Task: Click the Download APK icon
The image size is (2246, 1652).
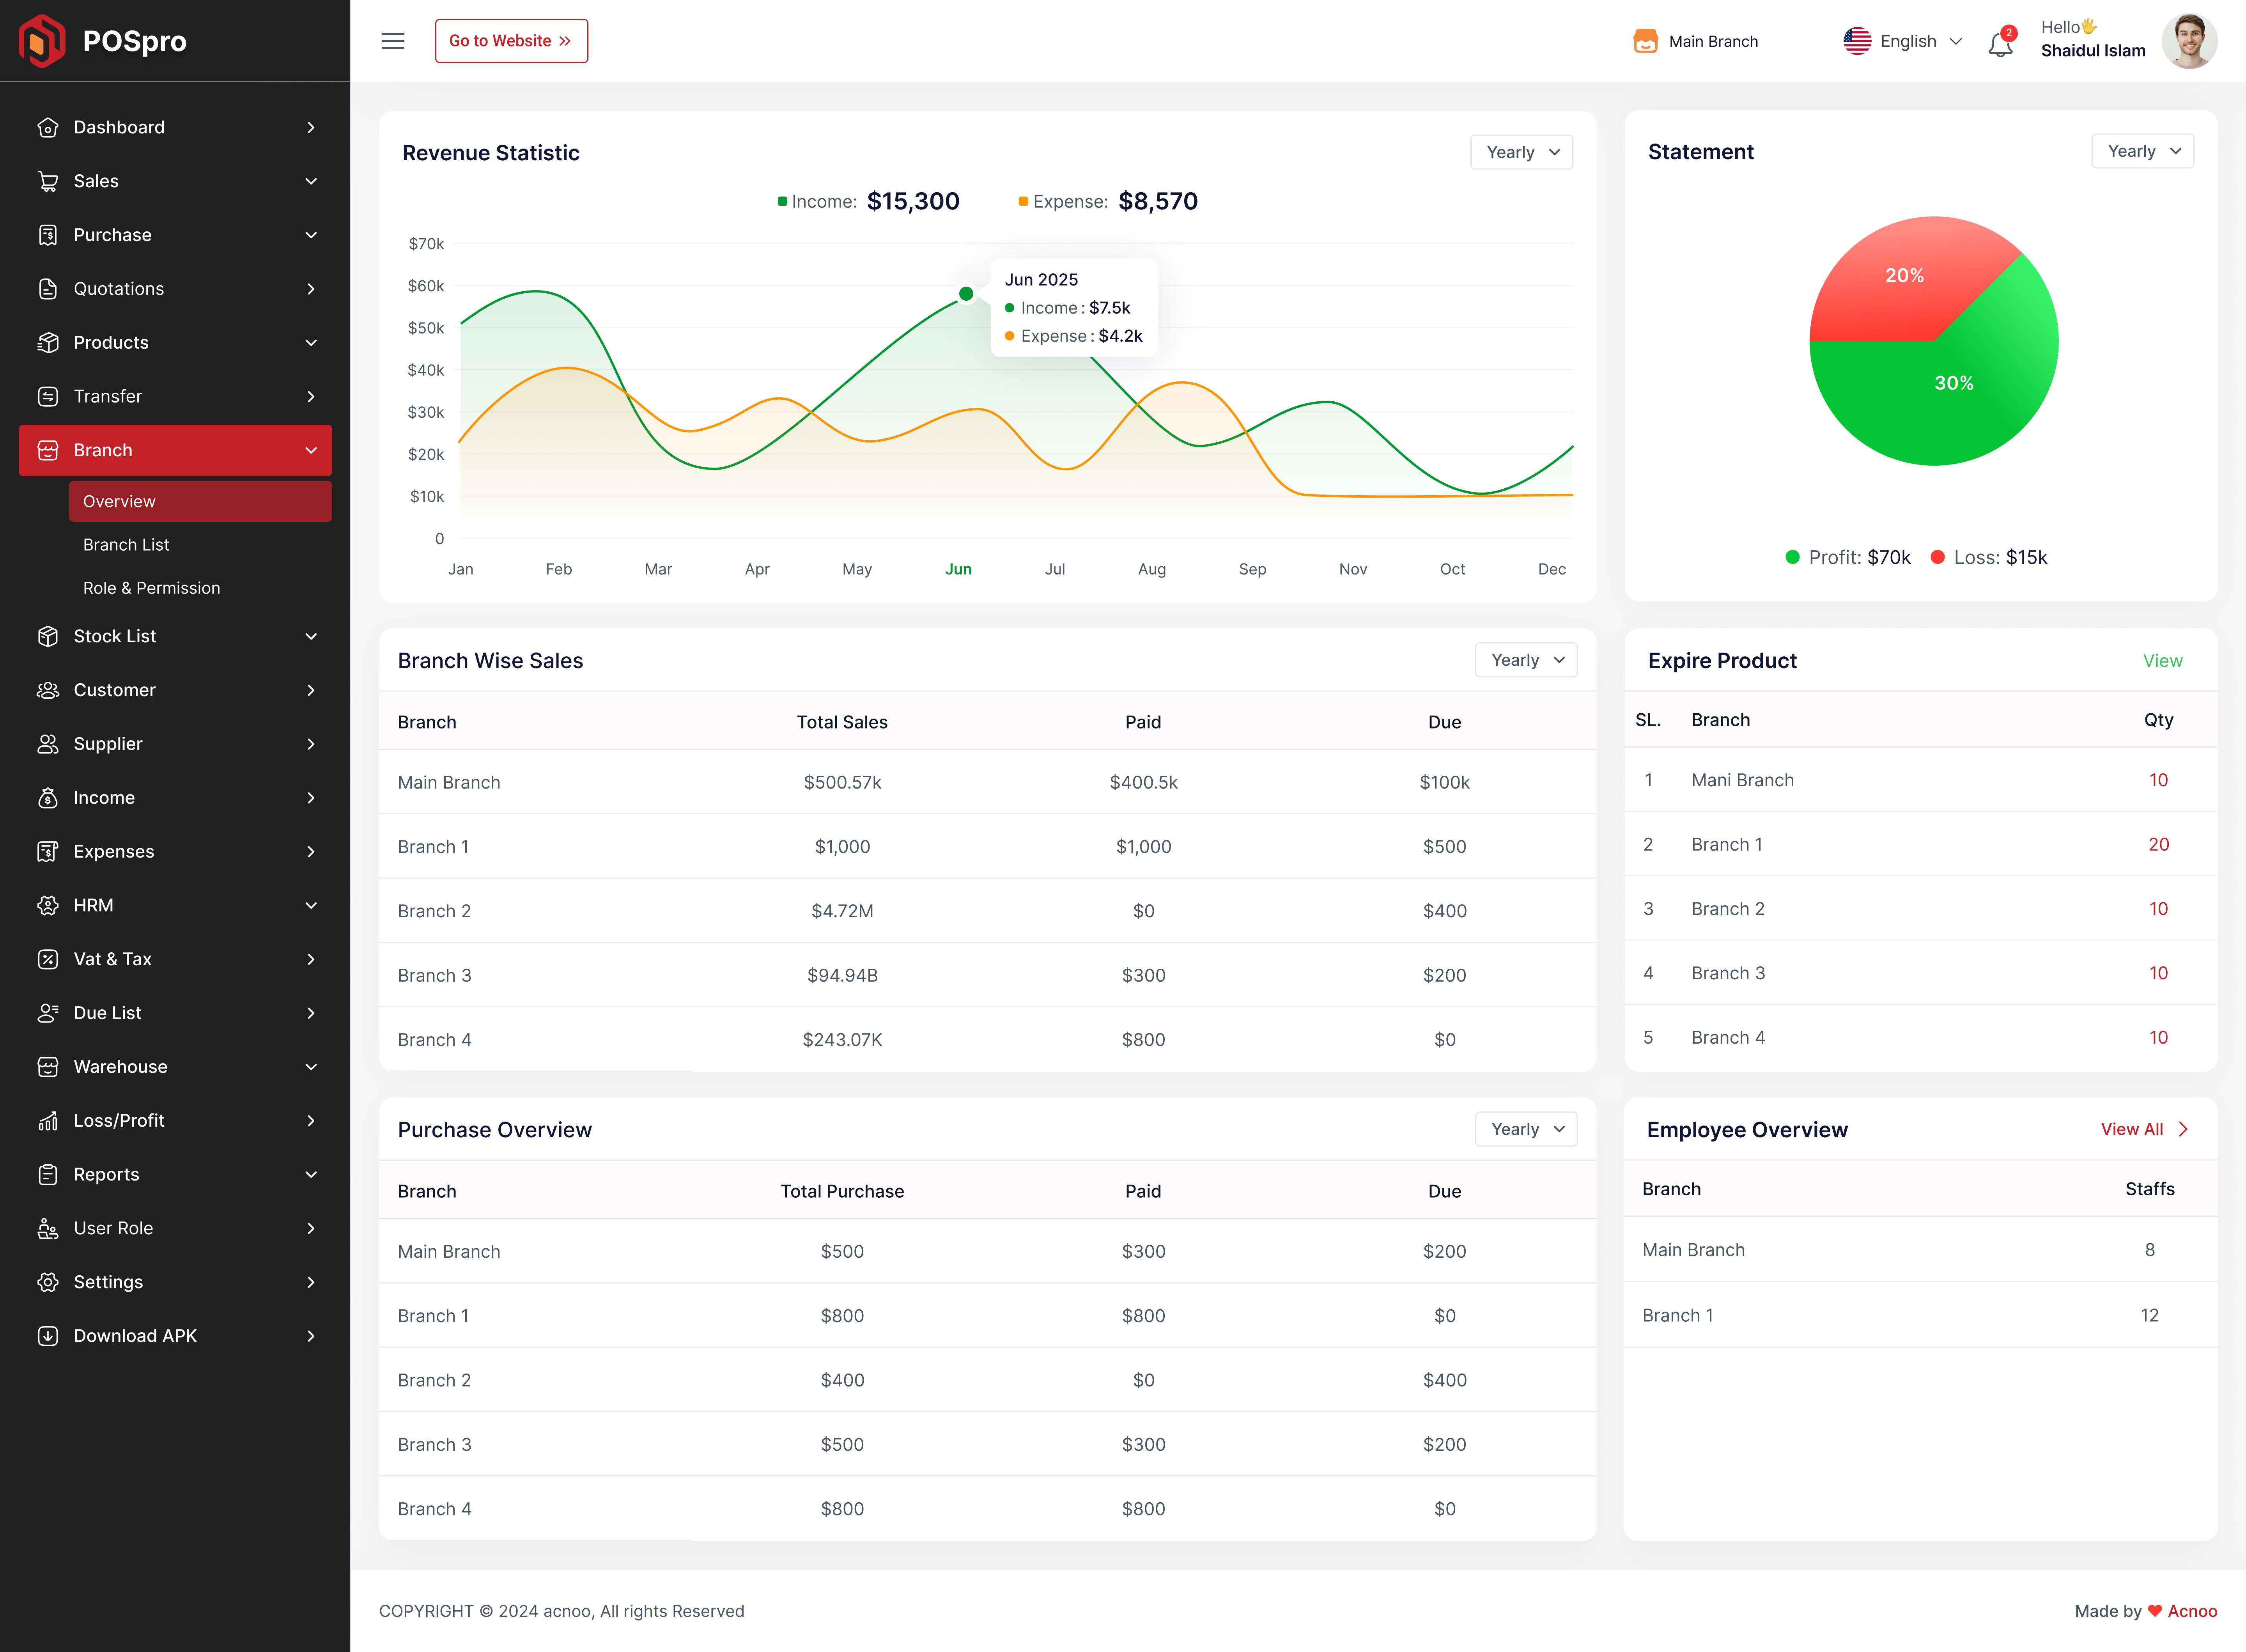Action: [48, 1336]
